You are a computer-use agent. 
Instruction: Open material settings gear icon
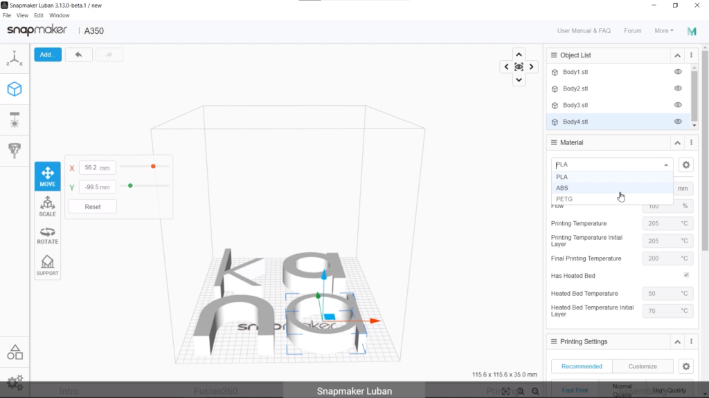pyautogui.click(x=685, y=164)
